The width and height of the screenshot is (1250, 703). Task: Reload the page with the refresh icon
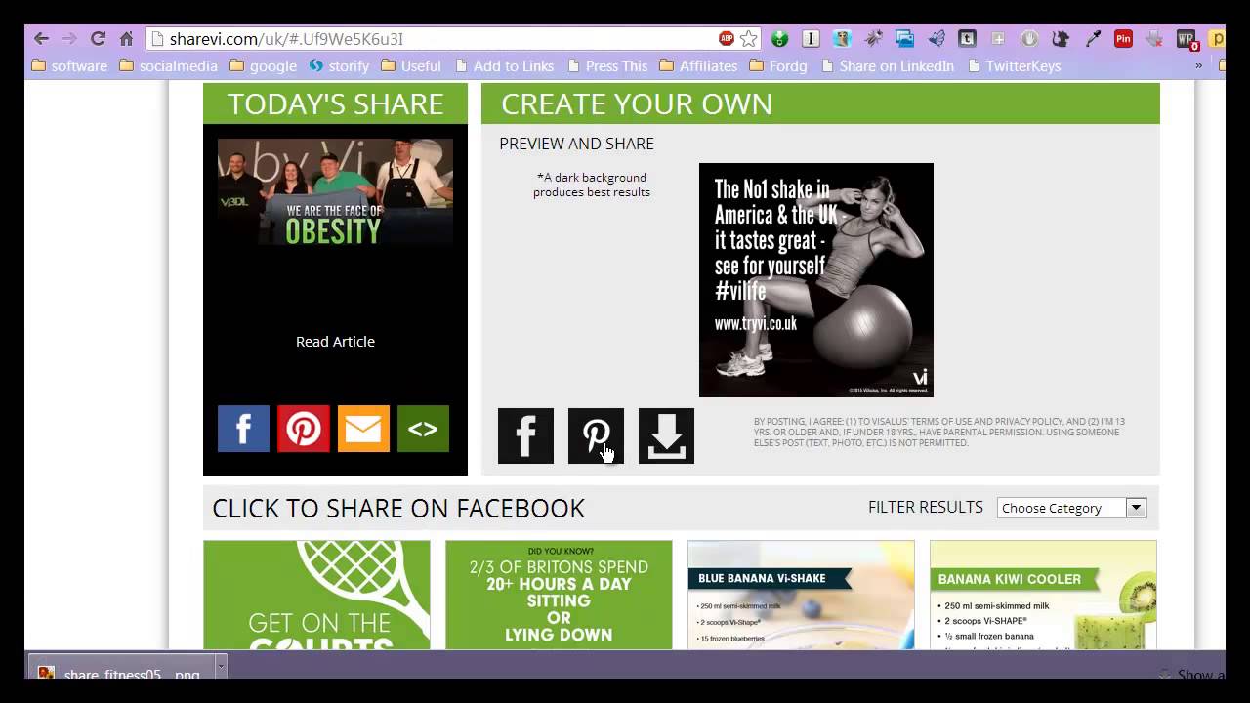[x=98, y=39]
